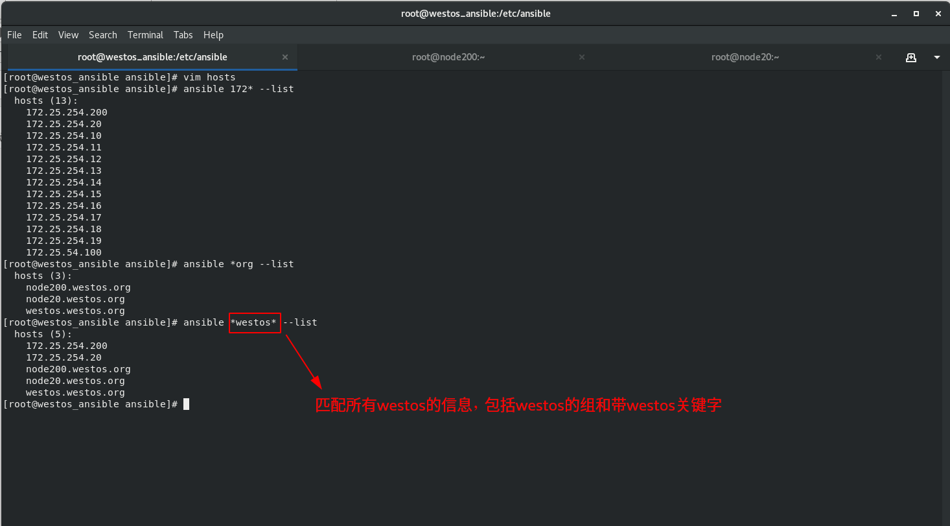
Task: Click the 'ansible 172* --list' command
Action: pyautogui.click(x=238, y=89)
